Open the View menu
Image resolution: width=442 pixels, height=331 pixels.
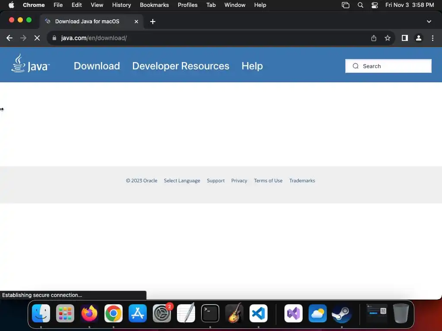(97, 5)
